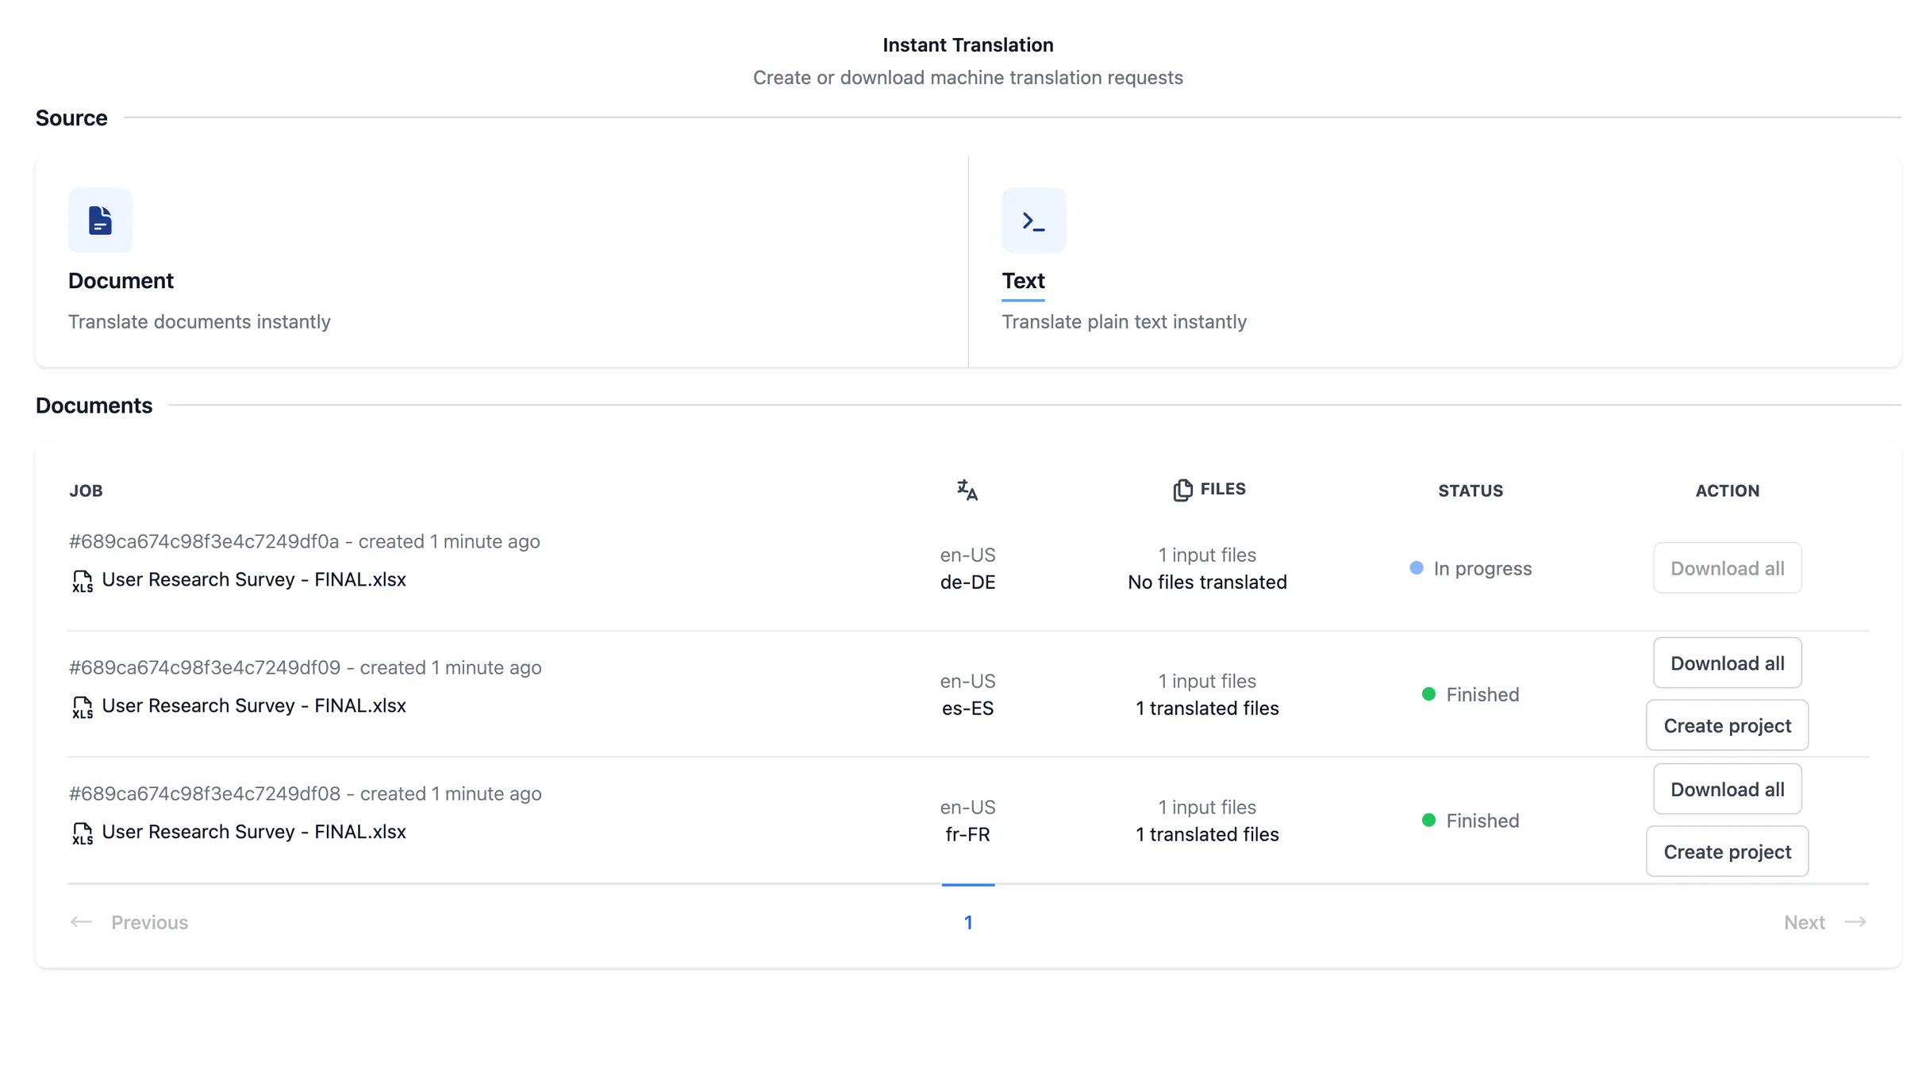Switch to the Document source tab
Viewport: 1930px width, 1092px height.
point(121,280)
